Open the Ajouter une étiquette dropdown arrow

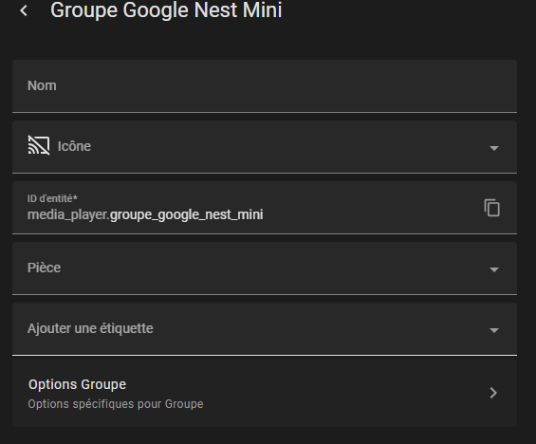tap(494, 330)
